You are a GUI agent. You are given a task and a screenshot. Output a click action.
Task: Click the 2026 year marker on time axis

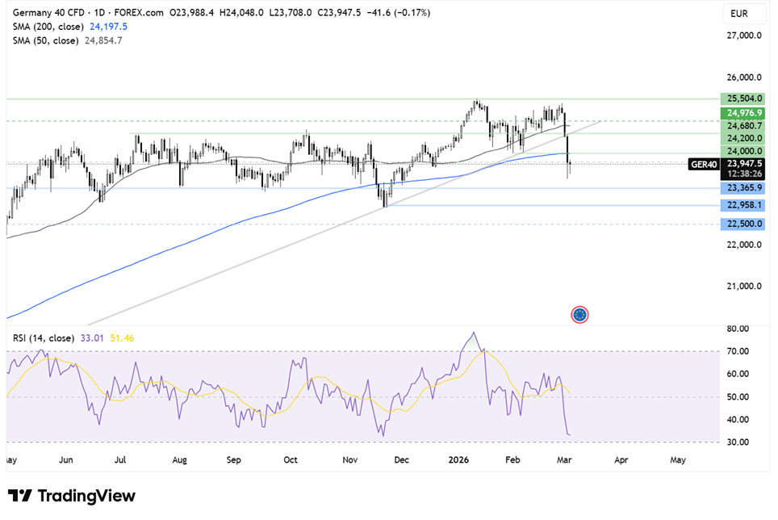tap(458, 460)
